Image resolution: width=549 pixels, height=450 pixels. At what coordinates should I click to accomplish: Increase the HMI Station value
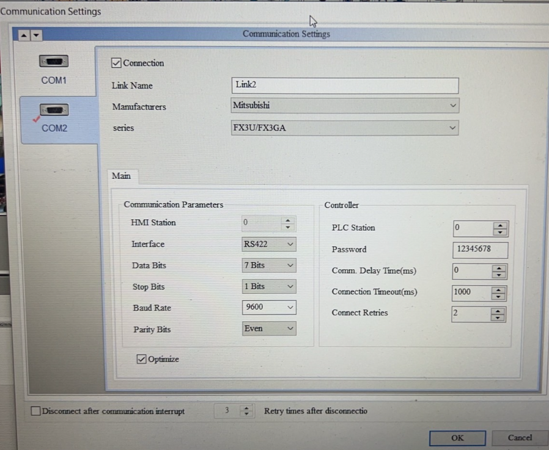coord(288,220)
